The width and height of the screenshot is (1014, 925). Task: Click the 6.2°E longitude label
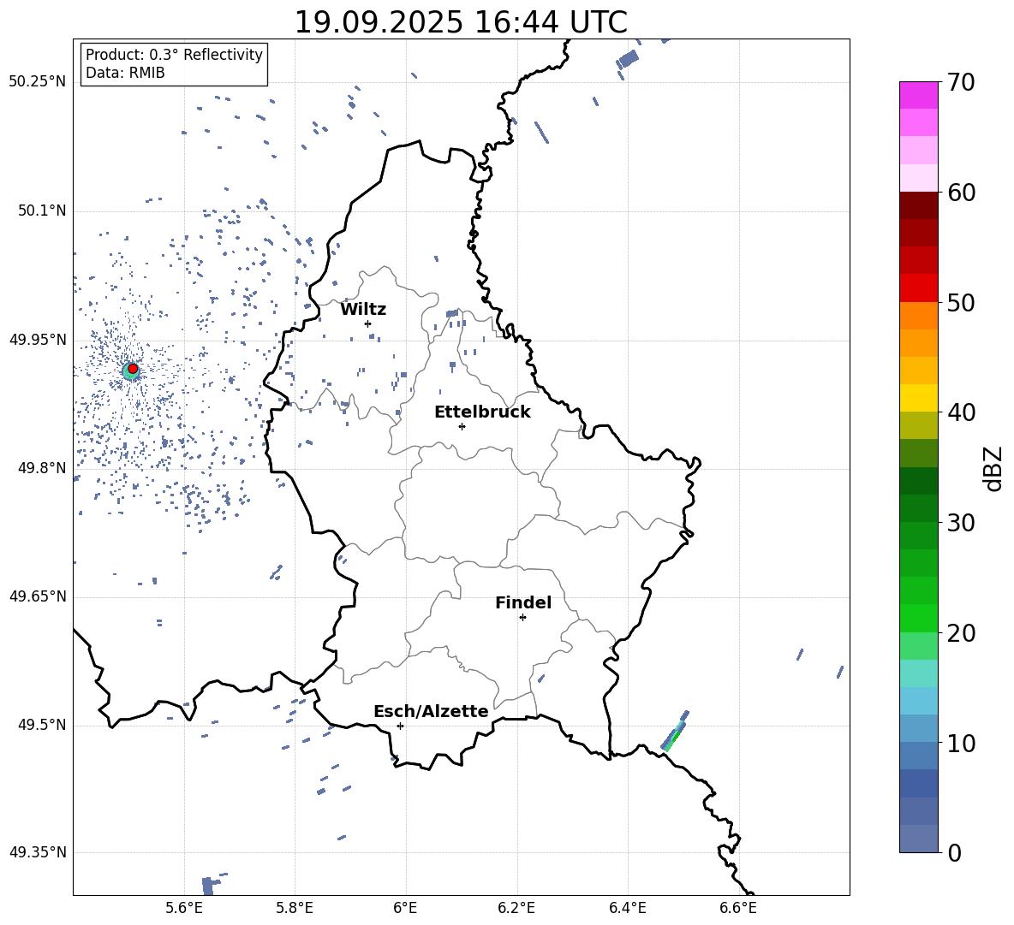(x=516, y=908)
